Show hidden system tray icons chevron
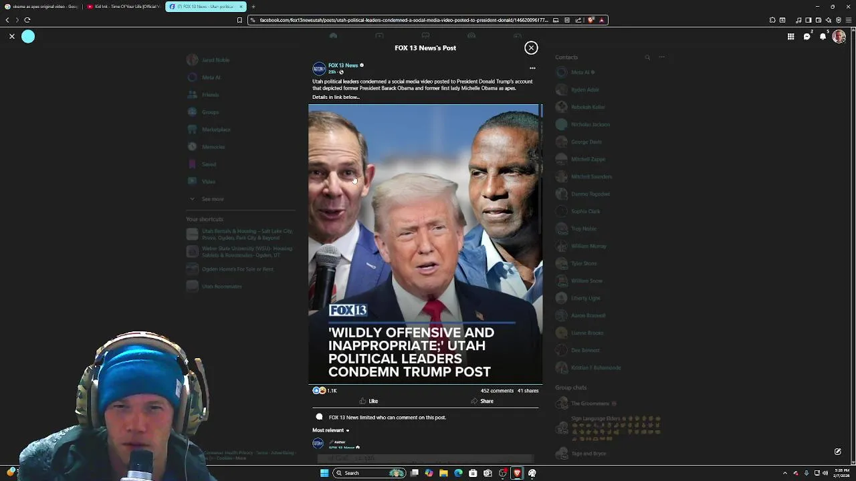This screenshot has height=481, width=856. (x=785, y=473)
